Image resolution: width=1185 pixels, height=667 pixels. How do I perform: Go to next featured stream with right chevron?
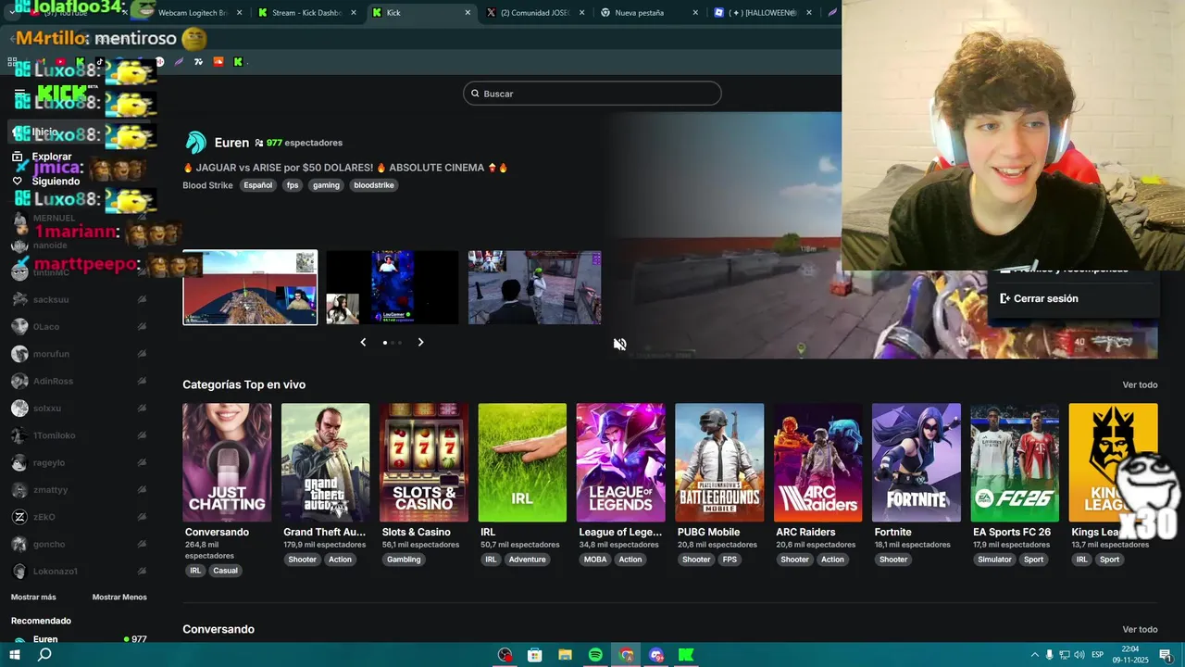tap(420, 342)
